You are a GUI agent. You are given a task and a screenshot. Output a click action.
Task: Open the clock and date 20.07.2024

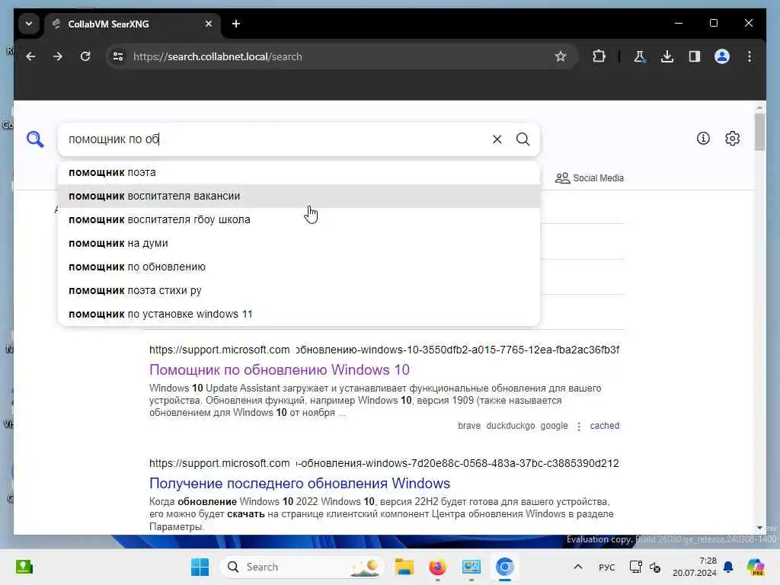(695, 567)
